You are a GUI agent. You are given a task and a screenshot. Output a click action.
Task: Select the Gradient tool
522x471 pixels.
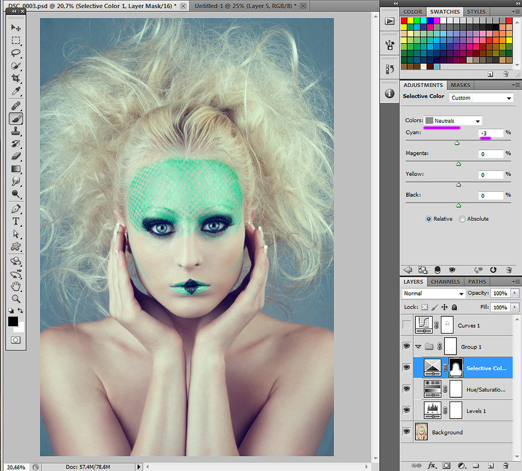[x=16, y=169]
